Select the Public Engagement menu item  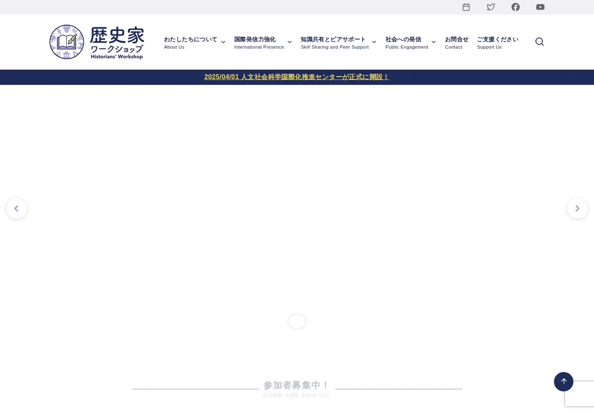(407, 42)
